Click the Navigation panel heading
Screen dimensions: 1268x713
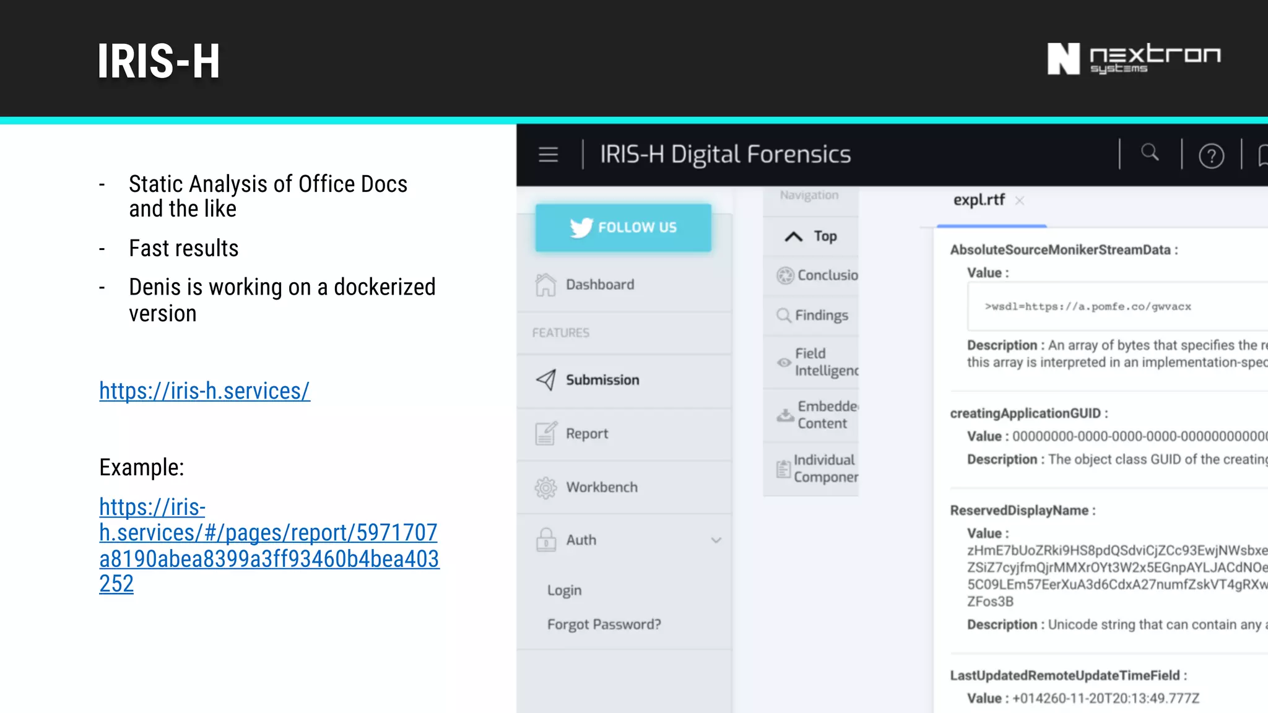pos(809,195)
